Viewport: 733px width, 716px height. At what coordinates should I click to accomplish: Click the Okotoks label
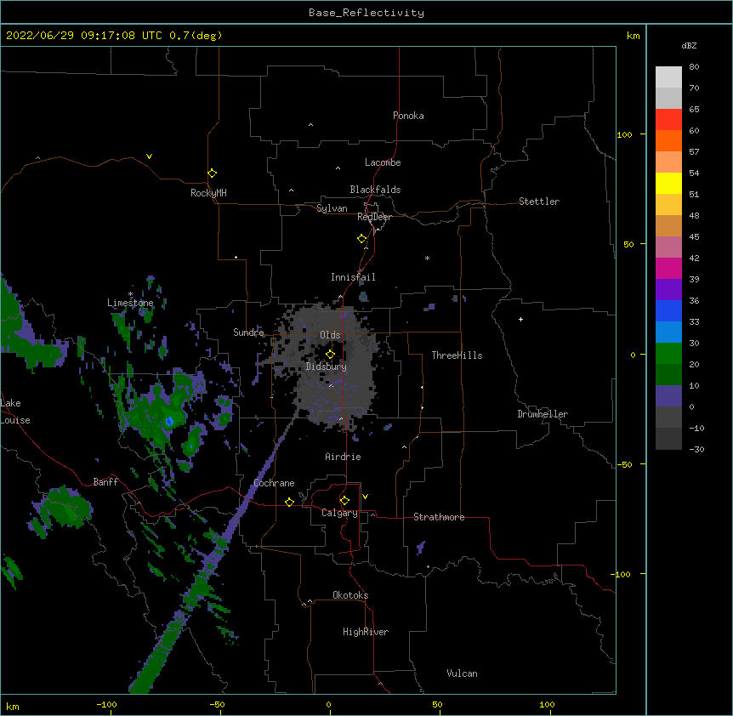[350, 595]
